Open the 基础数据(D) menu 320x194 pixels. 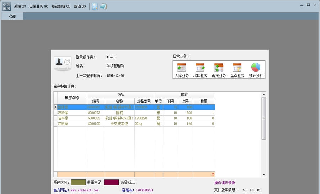click(x=61, y=6)
